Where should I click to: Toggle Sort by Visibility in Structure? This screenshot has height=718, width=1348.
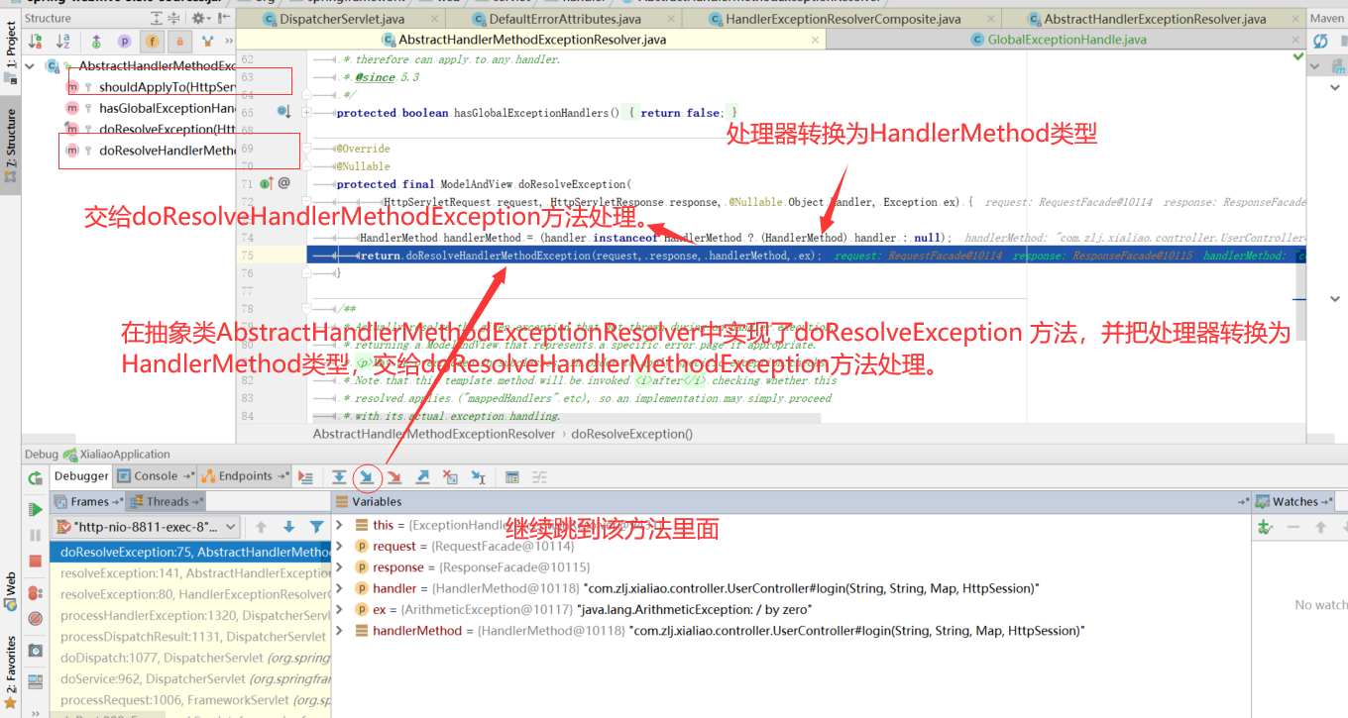pos(36,41)
